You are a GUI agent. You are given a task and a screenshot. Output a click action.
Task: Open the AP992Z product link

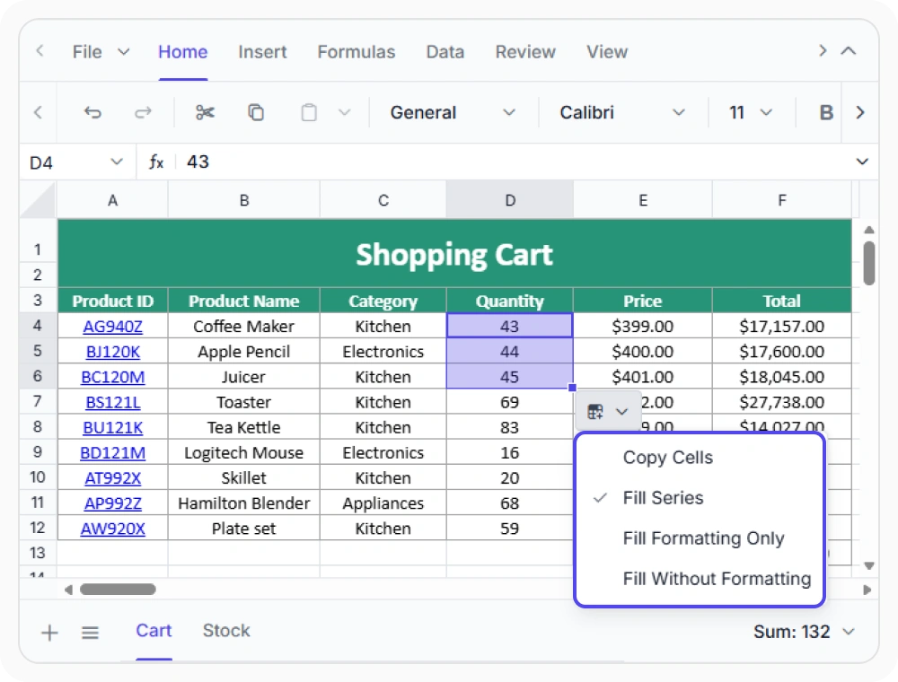[113, 503]
